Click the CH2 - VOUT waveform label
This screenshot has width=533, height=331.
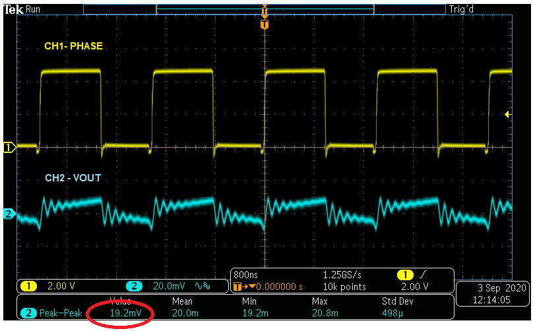click(73, 178)
